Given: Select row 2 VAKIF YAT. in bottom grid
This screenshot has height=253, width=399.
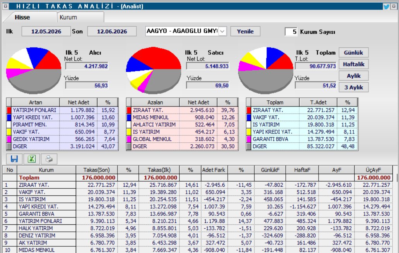Looking at the screenshot, I should click(x=197, y=192).
